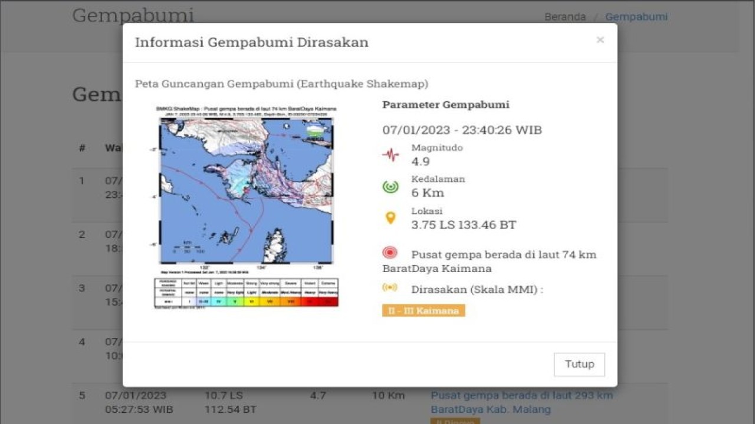Click the red epicenter dot icon

(390, 253)
